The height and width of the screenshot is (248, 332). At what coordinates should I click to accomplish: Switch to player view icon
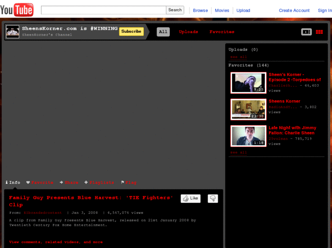tap(306, 32)
